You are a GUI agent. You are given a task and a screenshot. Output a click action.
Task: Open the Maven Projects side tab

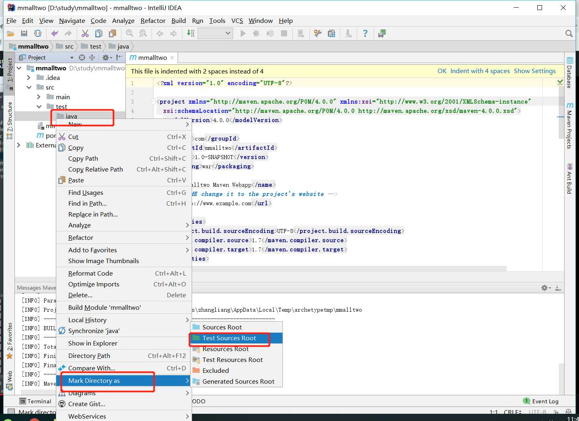(569, 126)
